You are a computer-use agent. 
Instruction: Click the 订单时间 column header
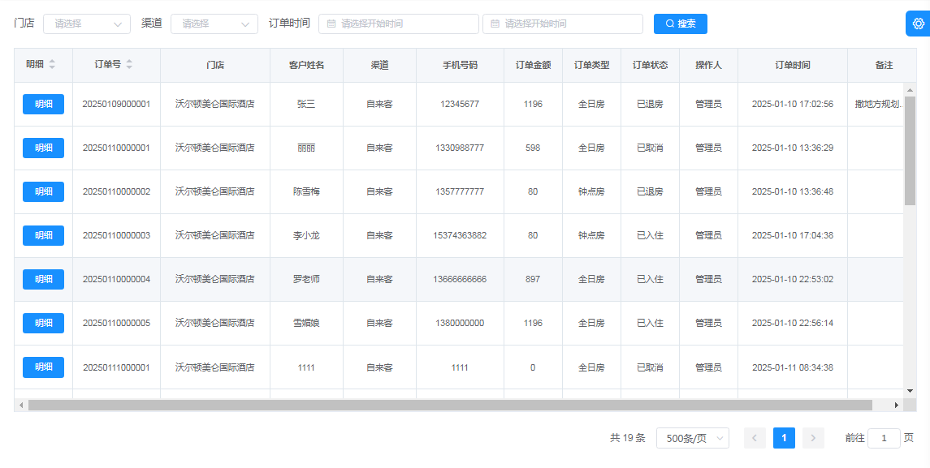coord(792,65)
